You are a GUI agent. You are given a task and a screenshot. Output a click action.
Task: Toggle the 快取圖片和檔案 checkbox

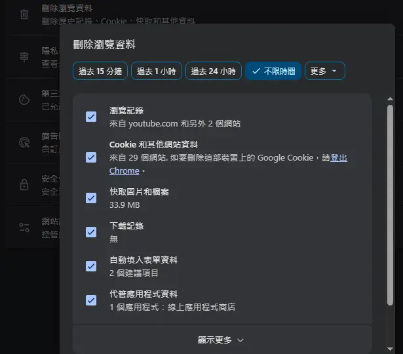click(x=91, y=198)
